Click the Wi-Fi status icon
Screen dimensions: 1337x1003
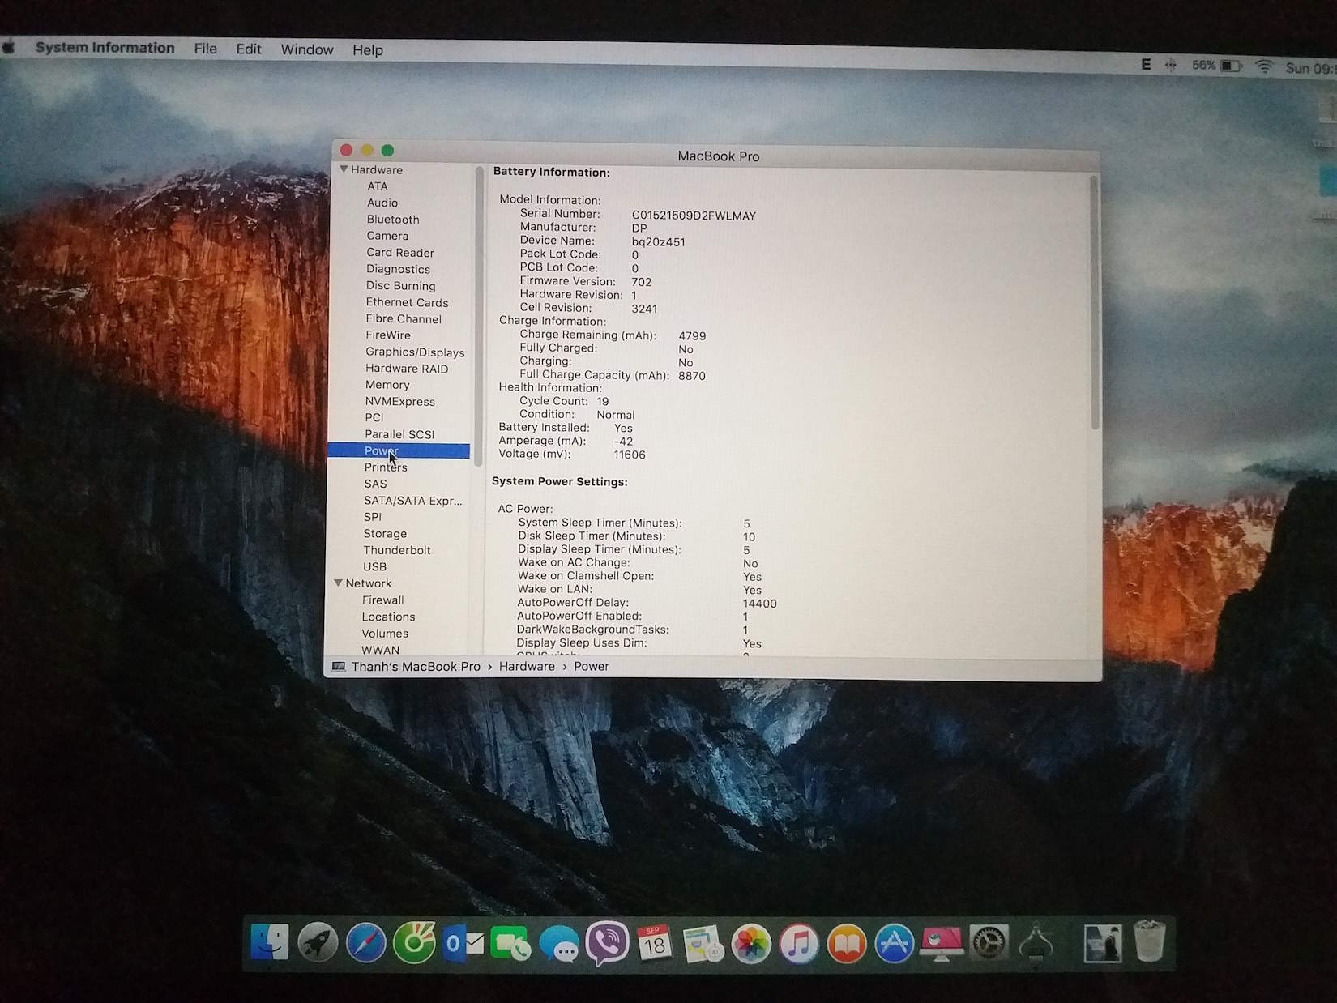1264,67
